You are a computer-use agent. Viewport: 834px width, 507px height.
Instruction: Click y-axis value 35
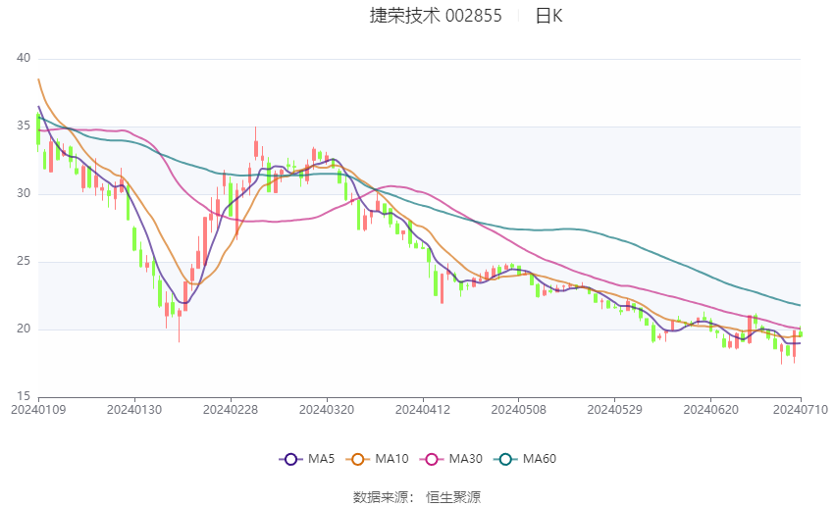click(24, 126)
